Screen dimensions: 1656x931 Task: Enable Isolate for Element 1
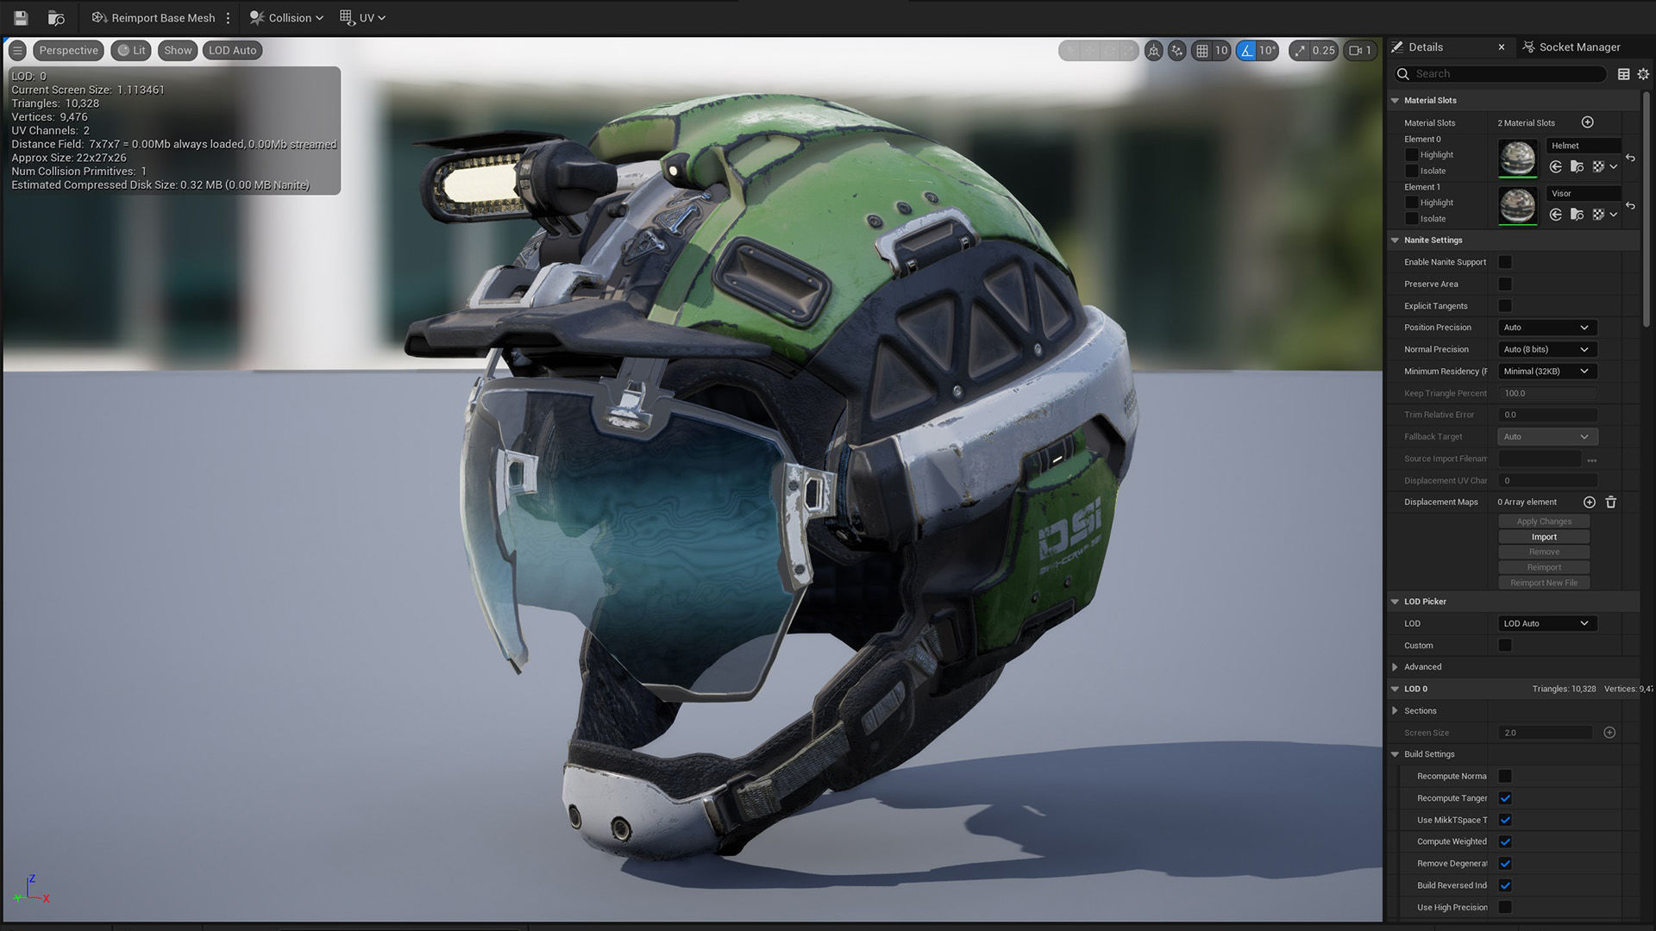coord(1412,219)
